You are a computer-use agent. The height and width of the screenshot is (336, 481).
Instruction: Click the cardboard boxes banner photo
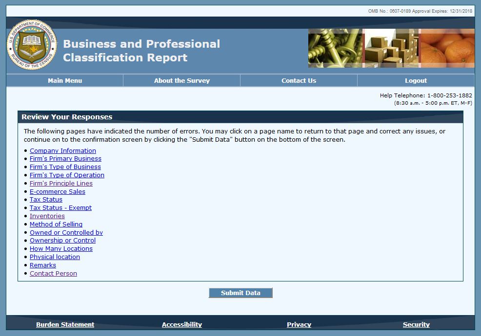tap(391, 48)
